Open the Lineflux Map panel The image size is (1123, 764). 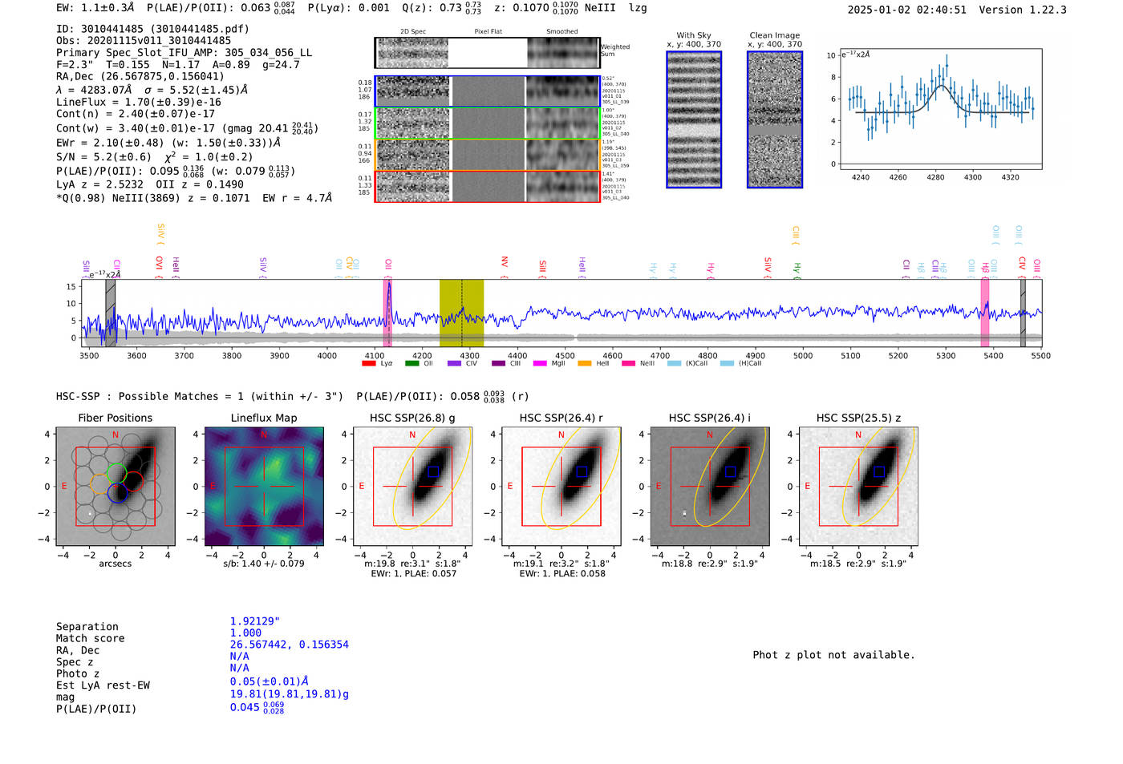point(264,487)
